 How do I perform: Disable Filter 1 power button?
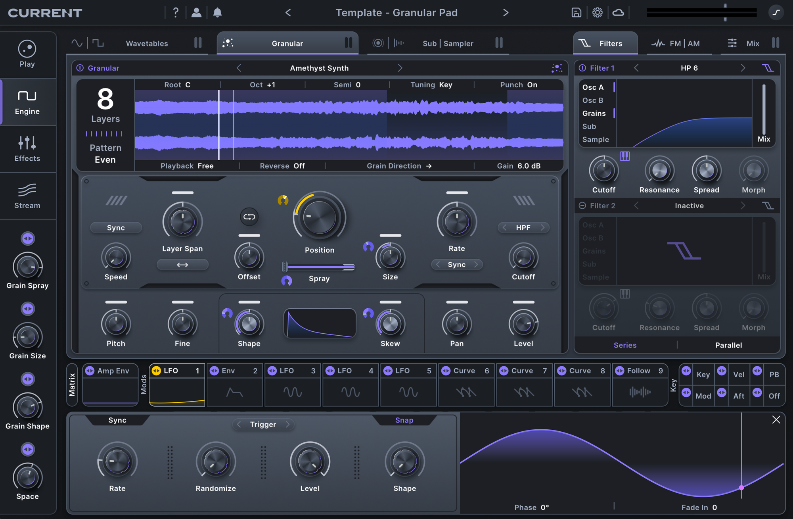582,68
